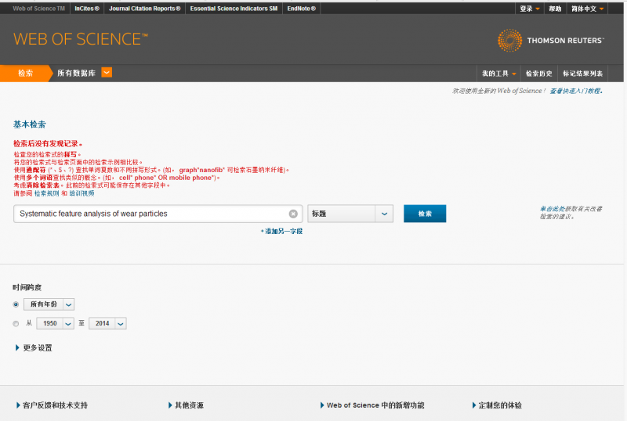The height and width of the screenshot is (421, 627).
Task: Expand 更多设置 section
Action: pos(34,348)
